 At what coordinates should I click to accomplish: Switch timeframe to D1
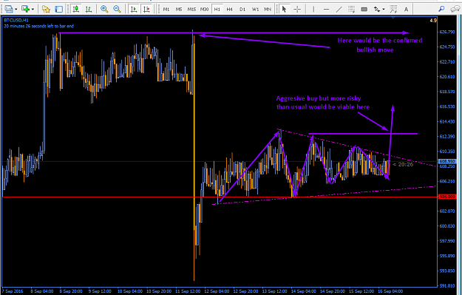tap(242, 9)
